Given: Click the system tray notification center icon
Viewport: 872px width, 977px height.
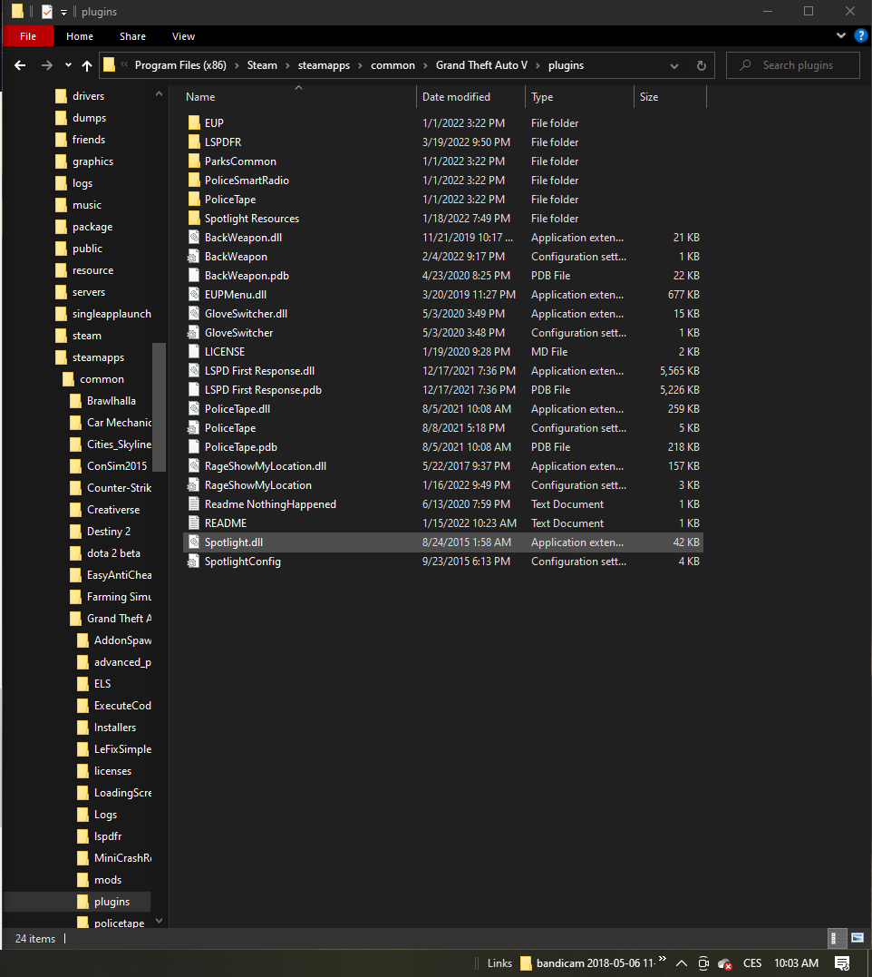Looking at the screenshot, I should tap(841, 963).
